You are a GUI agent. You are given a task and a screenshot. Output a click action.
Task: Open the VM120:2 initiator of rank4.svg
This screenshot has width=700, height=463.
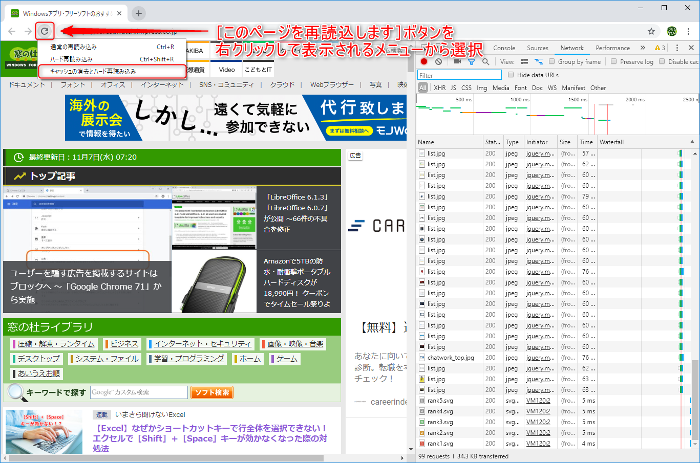pyautogui.click(x=538, y=411)
